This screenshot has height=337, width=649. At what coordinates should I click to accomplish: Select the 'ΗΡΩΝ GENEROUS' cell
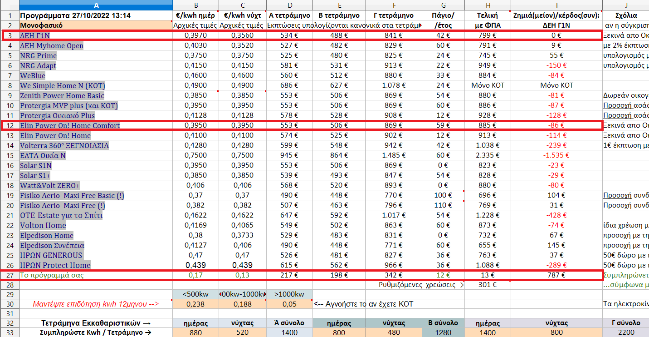pos(96,255)
